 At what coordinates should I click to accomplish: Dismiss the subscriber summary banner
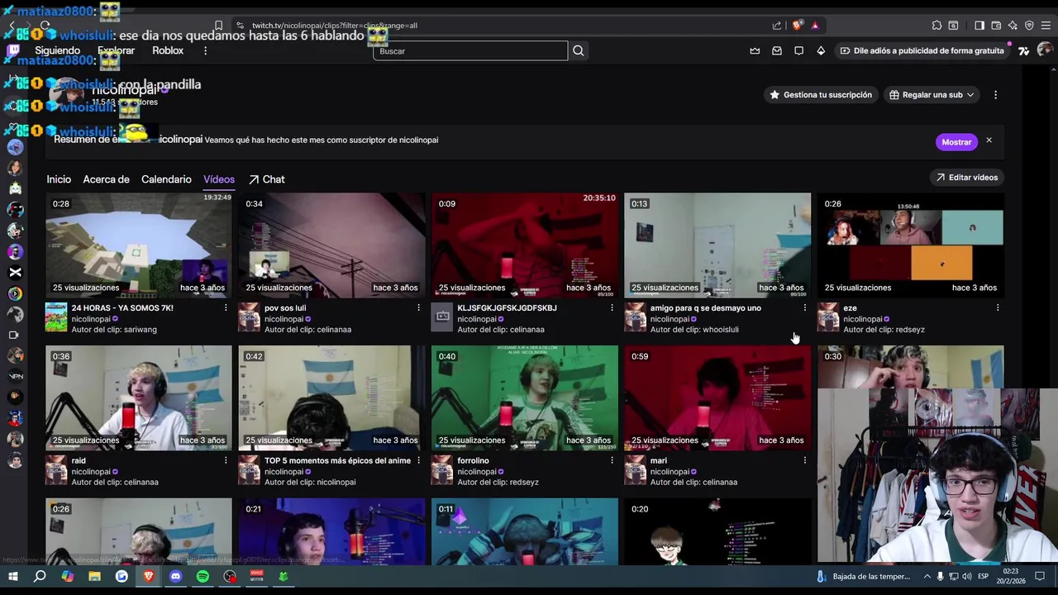coord(989,140)
